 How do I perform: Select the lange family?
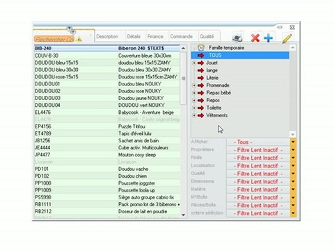click(x=212, y=70)
